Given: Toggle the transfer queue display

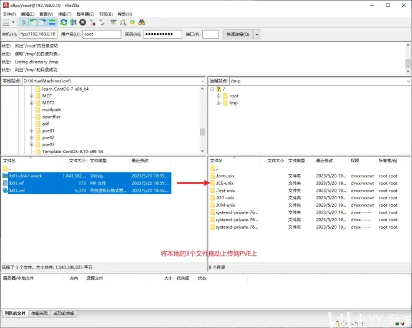Looking at the screenshot, I should [52, 22].
